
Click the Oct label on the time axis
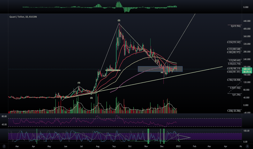click(x=130, y=146)
